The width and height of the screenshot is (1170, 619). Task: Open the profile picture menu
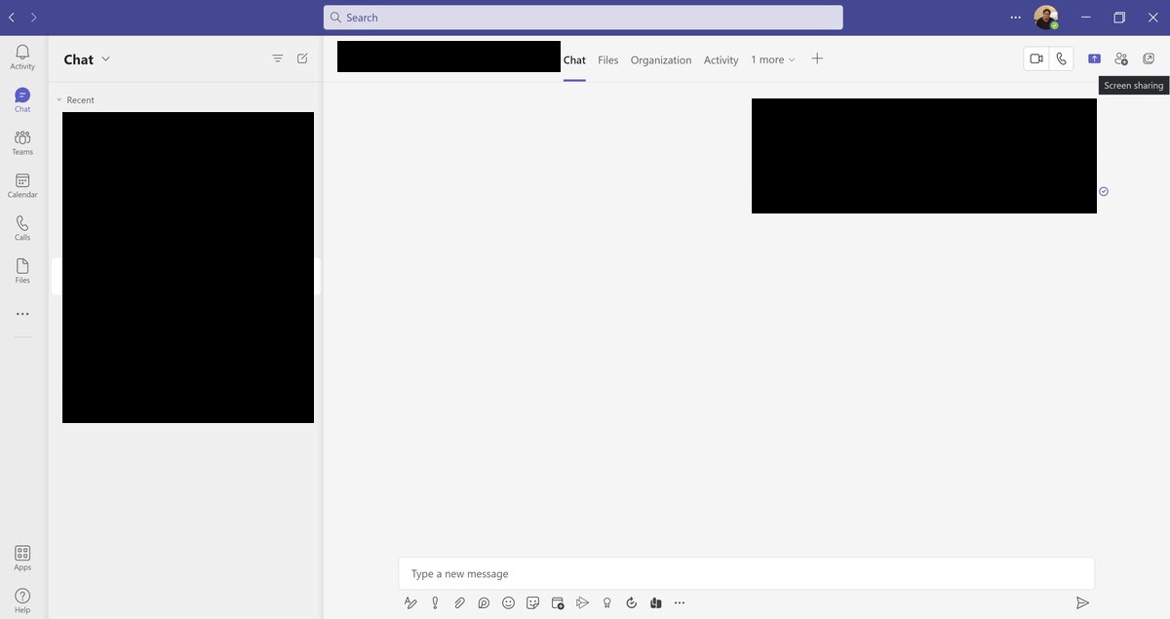tap(1046, 18)
